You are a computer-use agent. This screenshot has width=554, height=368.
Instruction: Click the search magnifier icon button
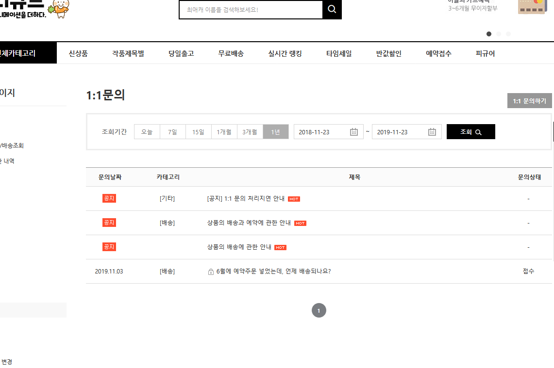(x=332, y=10)
